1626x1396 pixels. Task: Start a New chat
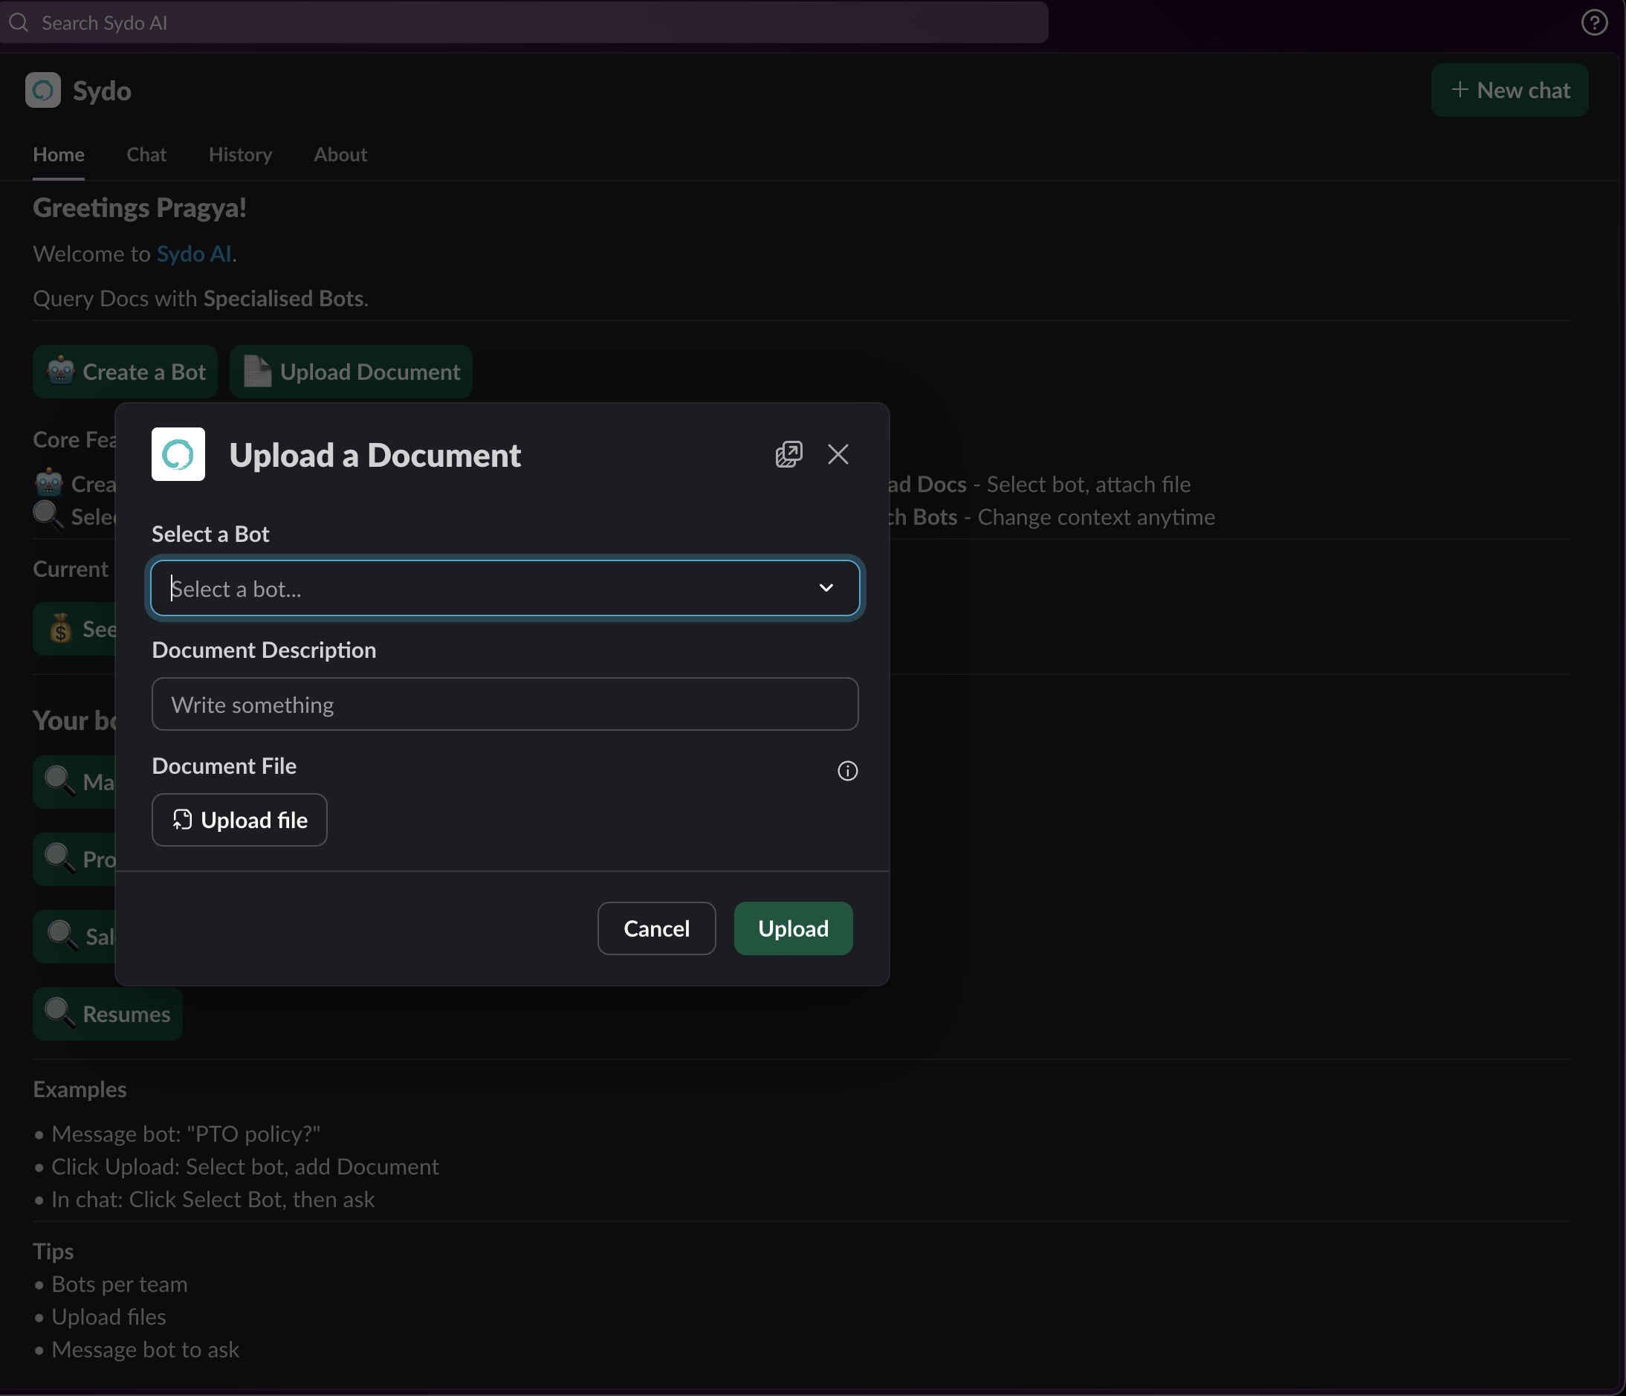coord(1509,90)
